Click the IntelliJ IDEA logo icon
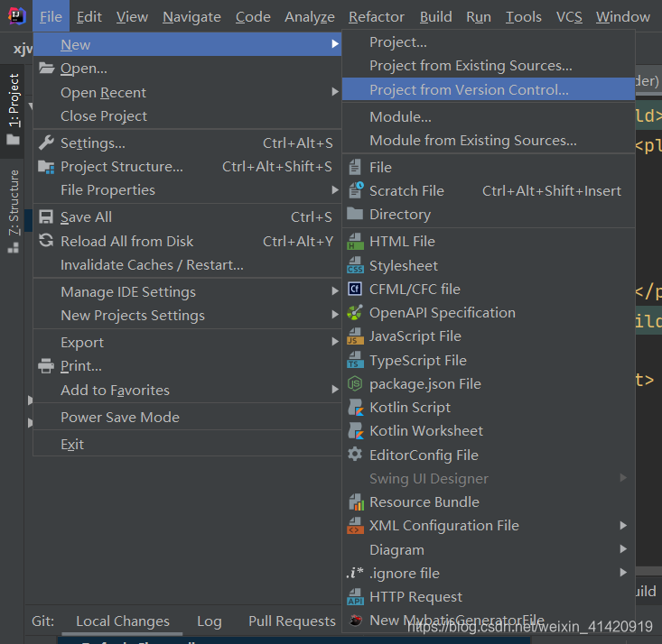Screen dimensions: 662x644 tap(16, 16)
